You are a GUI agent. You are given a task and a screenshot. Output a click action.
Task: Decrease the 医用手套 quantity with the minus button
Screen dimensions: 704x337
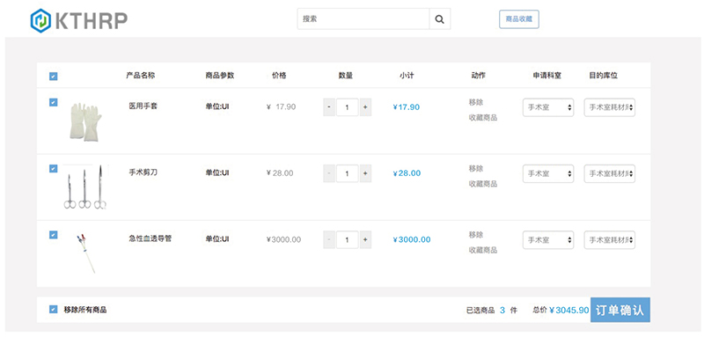click(x=329, y=107)
